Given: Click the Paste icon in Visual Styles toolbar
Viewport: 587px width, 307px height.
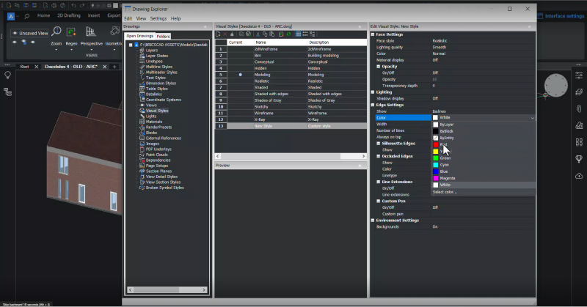Looking at the screenshot, I should point(271,34).
